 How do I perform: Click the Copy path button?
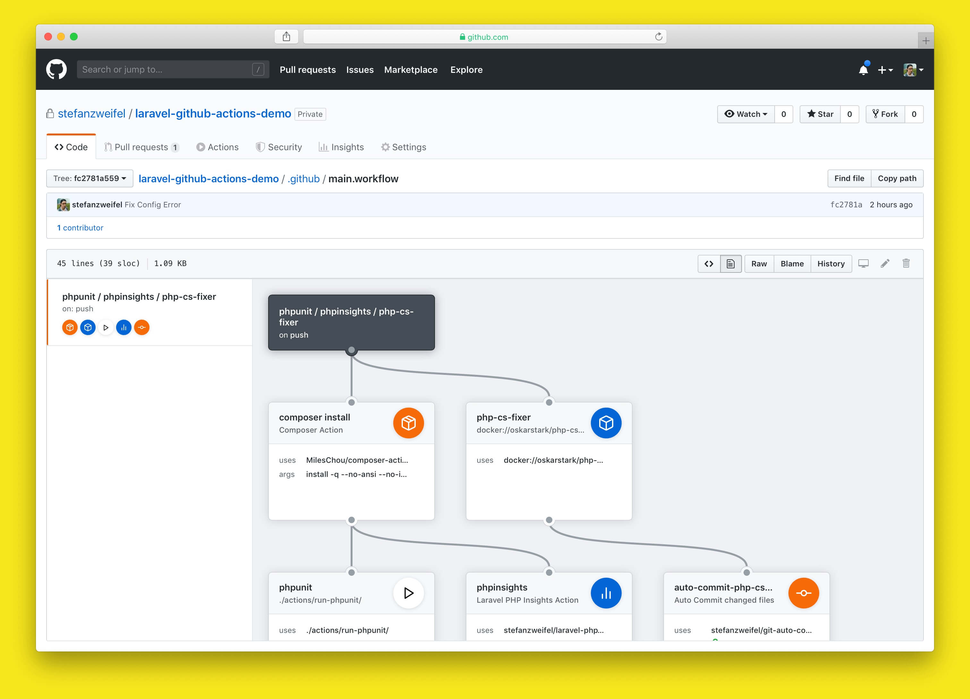point(897,178)
